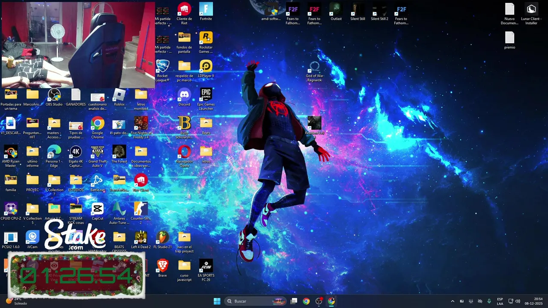The height and width of the screenshot is (308, 548).
Task: Select the Silent Still 2 icon
Action: tap(379, 12)
